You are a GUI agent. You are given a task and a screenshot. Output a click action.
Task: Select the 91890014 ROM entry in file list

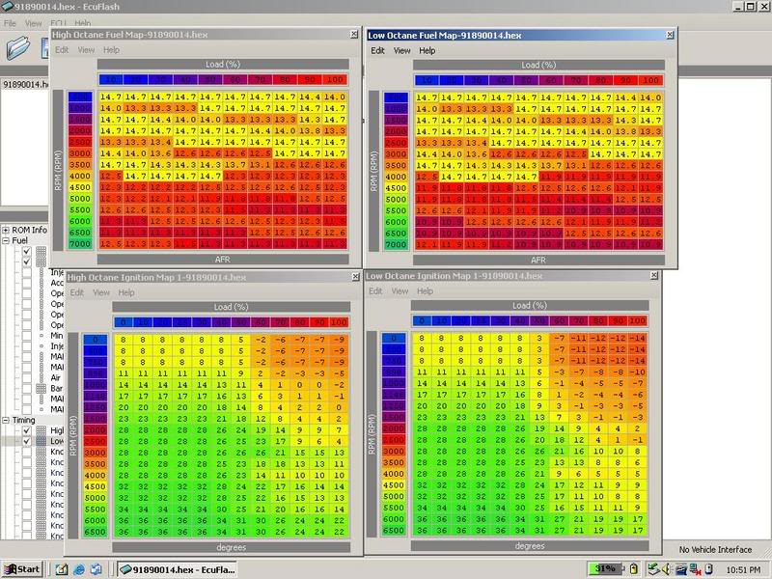(x=25, y=84)
